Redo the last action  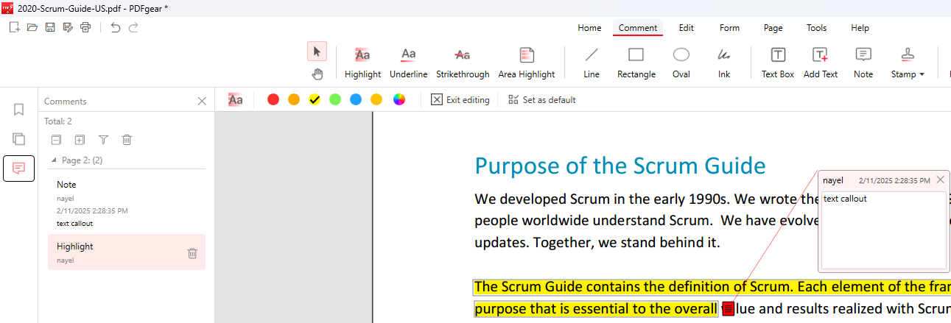point(133,27)
